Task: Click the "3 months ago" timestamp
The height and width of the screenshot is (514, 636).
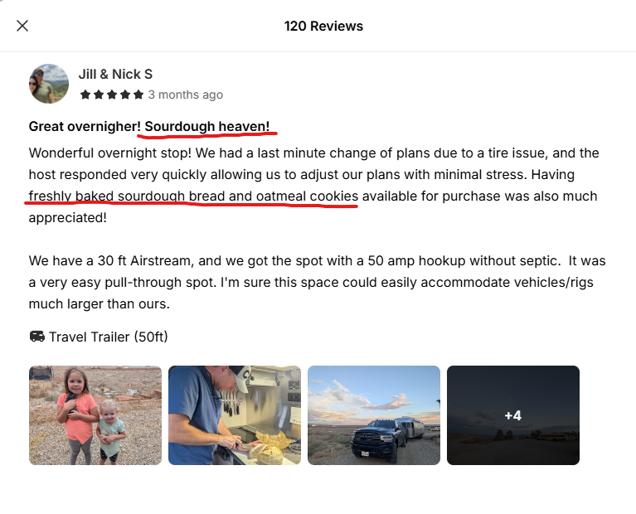Action: 186,95
